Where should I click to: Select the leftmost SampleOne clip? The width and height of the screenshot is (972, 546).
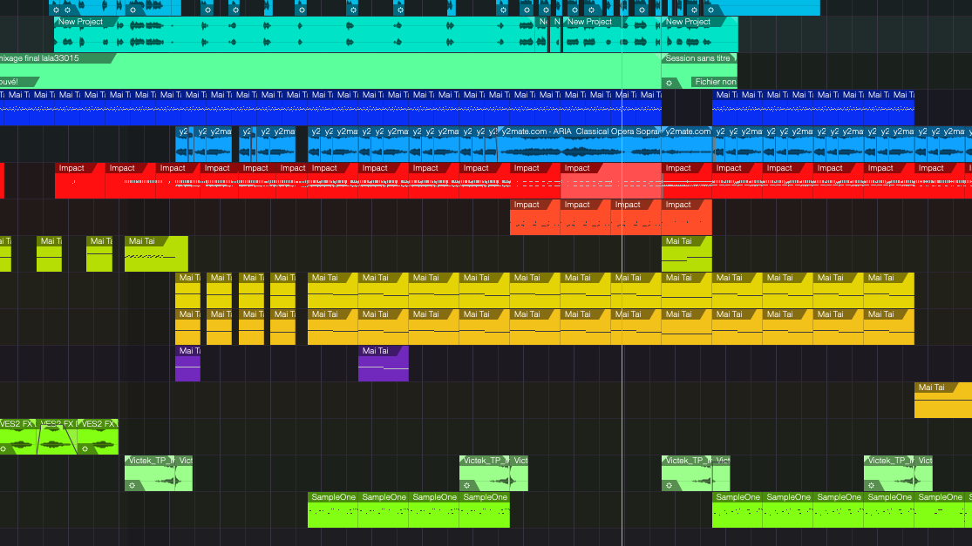click(332, 510)
